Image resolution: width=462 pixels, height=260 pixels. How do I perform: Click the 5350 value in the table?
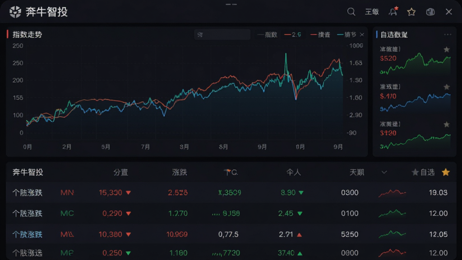pos(350,234)
